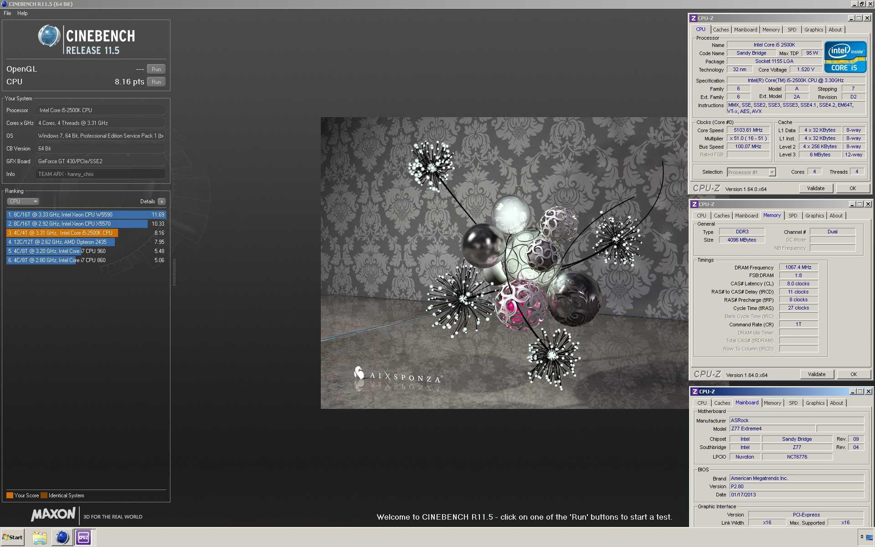Click the Z77 Extreme4 model field

pos(772,429)
